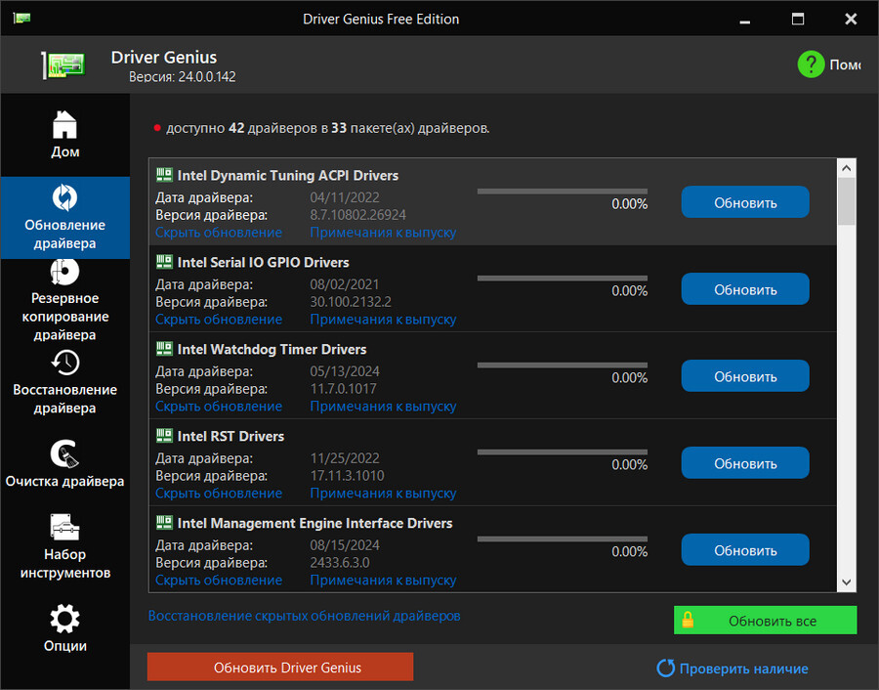
Task: Open release notes for Intel Serial IO GPIO
Action: 383,320
